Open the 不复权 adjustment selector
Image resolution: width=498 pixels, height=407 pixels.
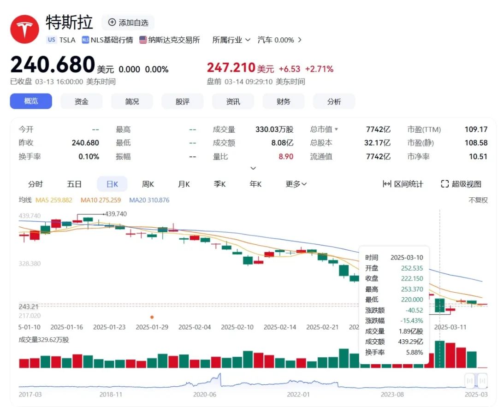pos(478,200)
